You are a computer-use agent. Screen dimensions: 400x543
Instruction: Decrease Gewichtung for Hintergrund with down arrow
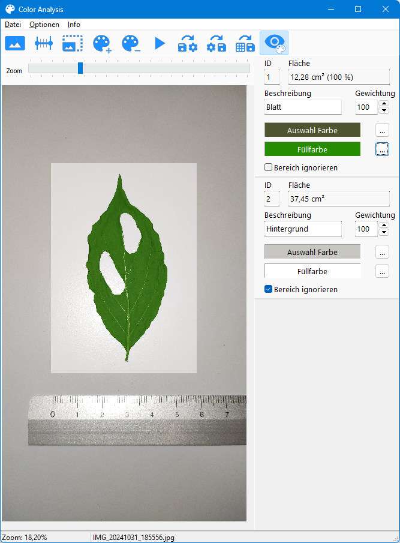(x=384, y=232)
